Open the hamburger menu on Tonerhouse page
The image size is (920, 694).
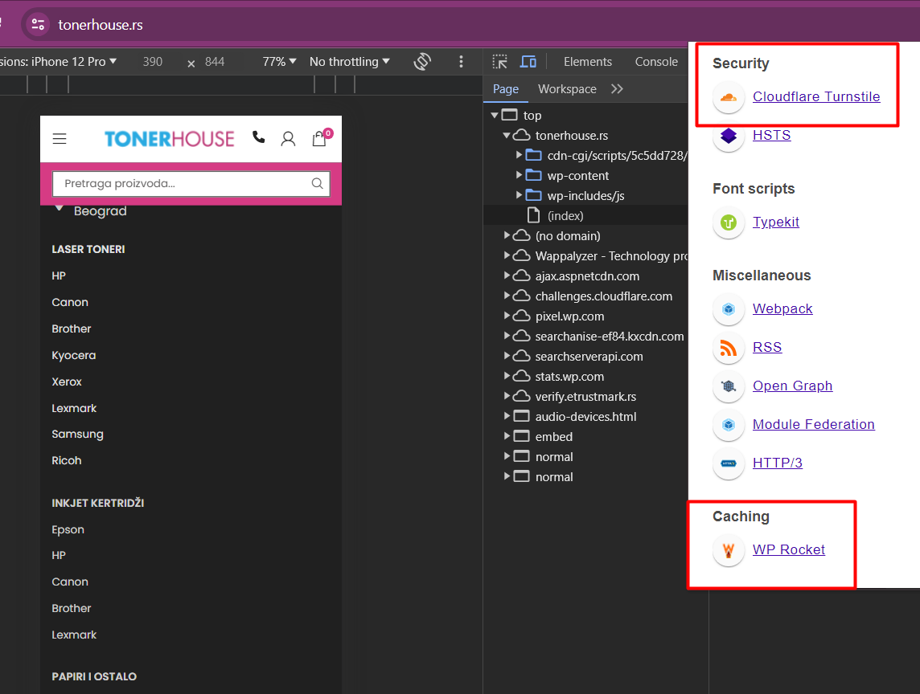60,139
